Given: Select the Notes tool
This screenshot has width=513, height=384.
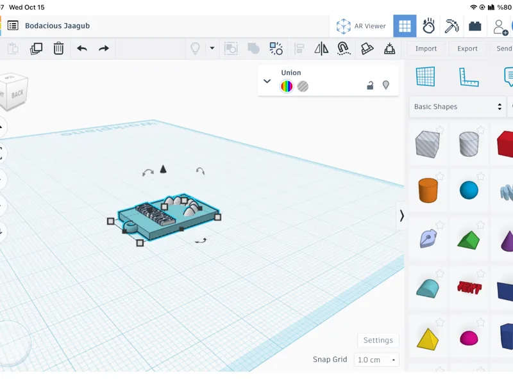Looking at the screenshot, I should pyautogui.click(x=509, y=76).
